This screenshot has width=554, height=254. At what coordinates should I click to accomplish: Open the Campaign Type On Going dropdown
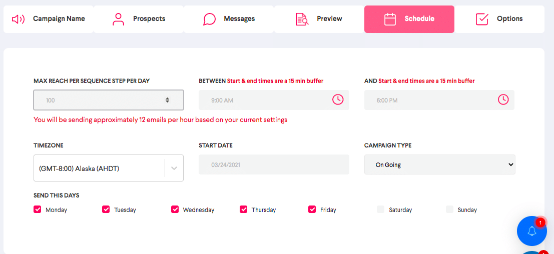[439, 164]
